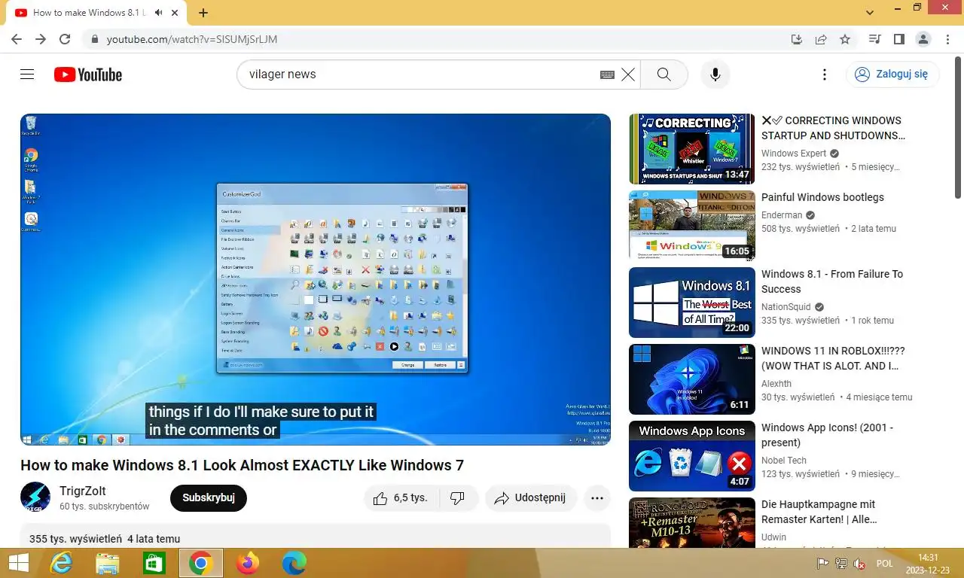Screen dimensions: 964x578
Task: Clear the search text with X icon
Action: point(628,75)
